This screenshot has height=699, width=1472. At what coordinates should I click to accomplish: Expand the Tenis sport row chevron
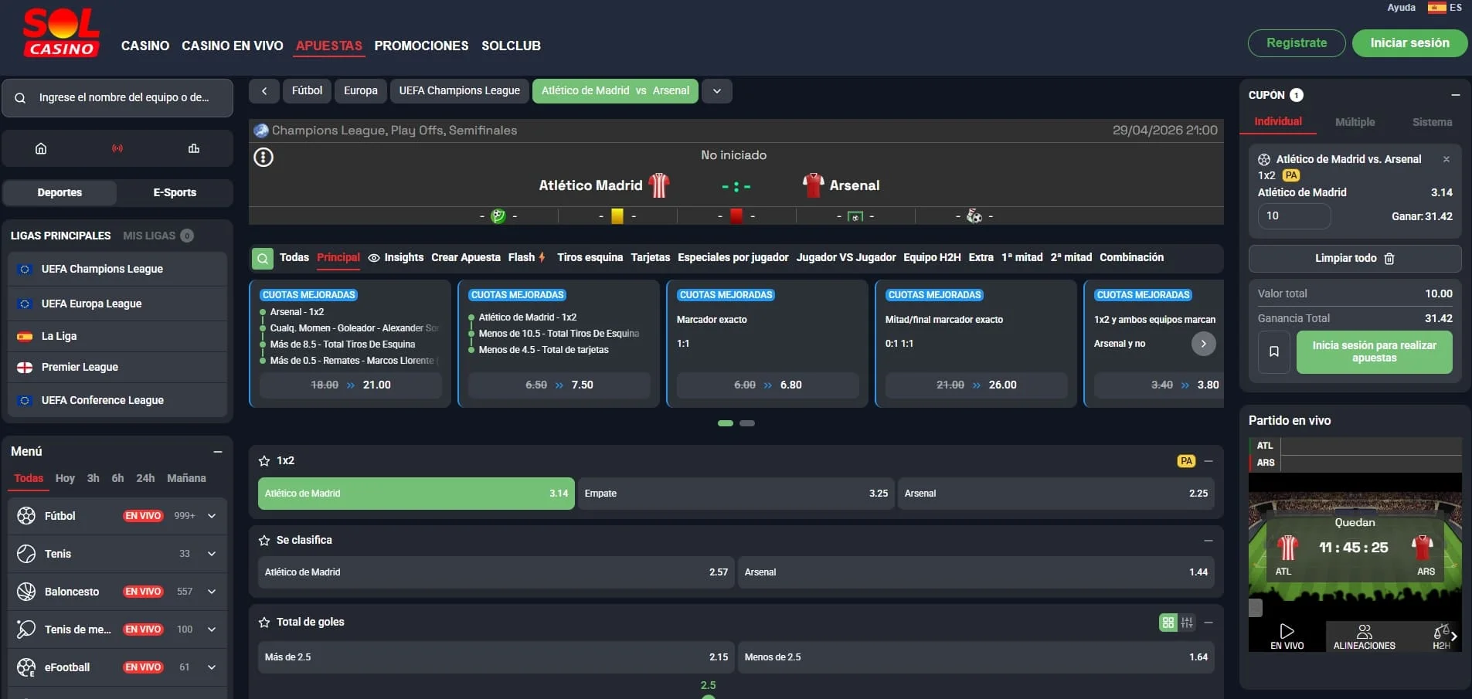pyautogui.click(x=212, y=554)
